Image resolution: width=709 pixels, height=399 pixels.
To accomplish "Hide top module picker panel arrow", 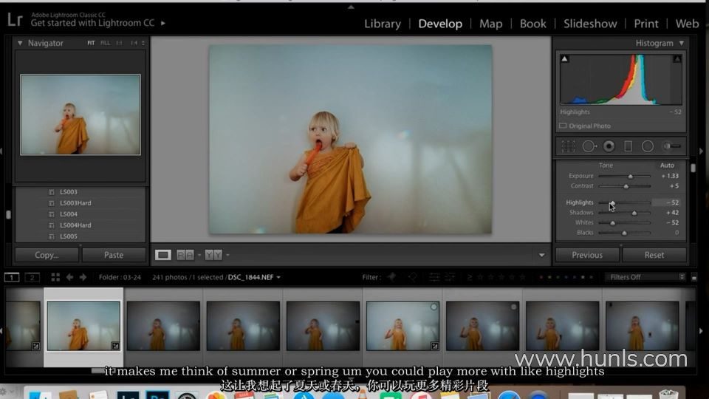I will coord(351,7).
